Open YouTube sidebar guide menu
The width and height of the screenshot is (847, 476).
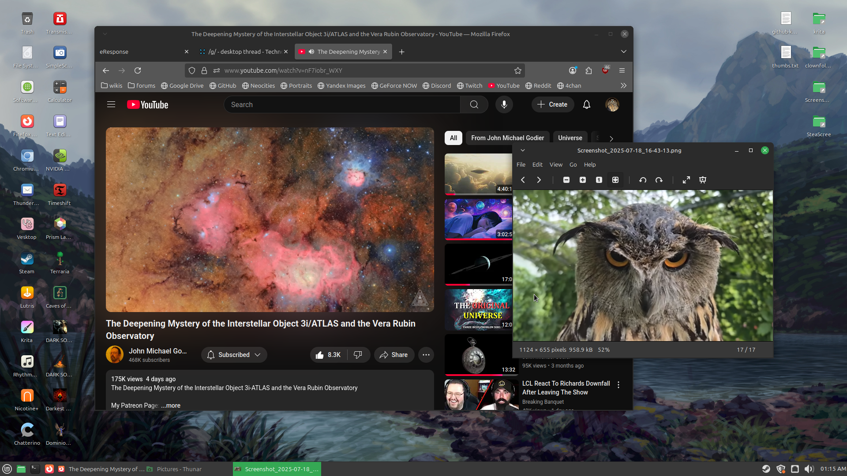(x=111, y=104)
